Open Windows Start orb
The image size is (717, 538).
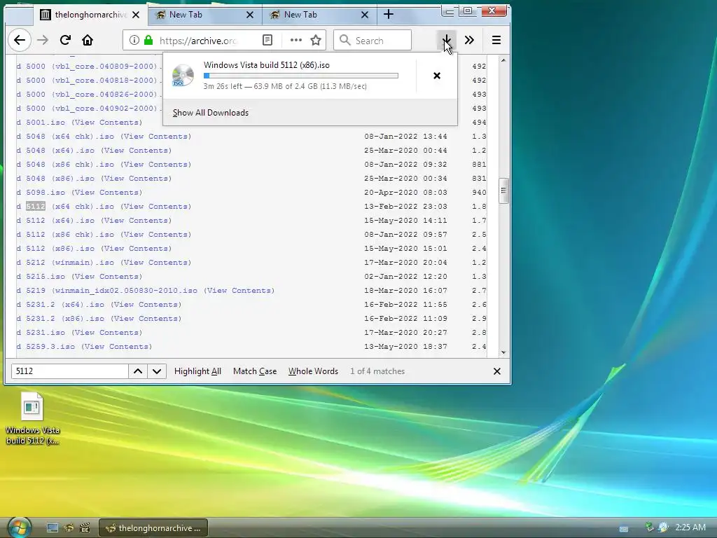coord(18,527)
